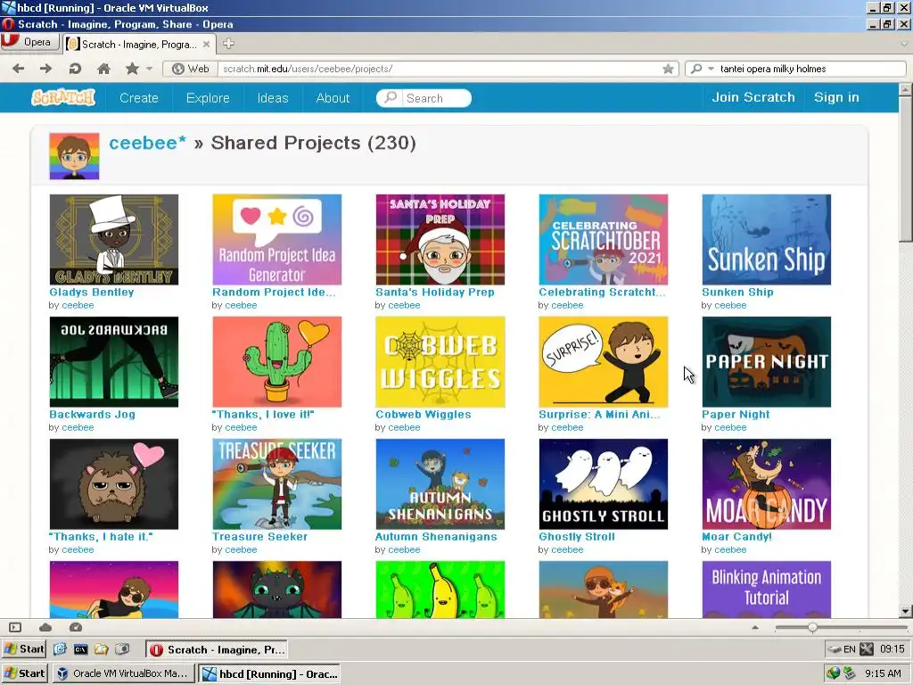Image resolution: width=913 pixels, height=685 pixels.
Task: Open the Ghostly Stroll project thumbnail
Action: point(604,484)
